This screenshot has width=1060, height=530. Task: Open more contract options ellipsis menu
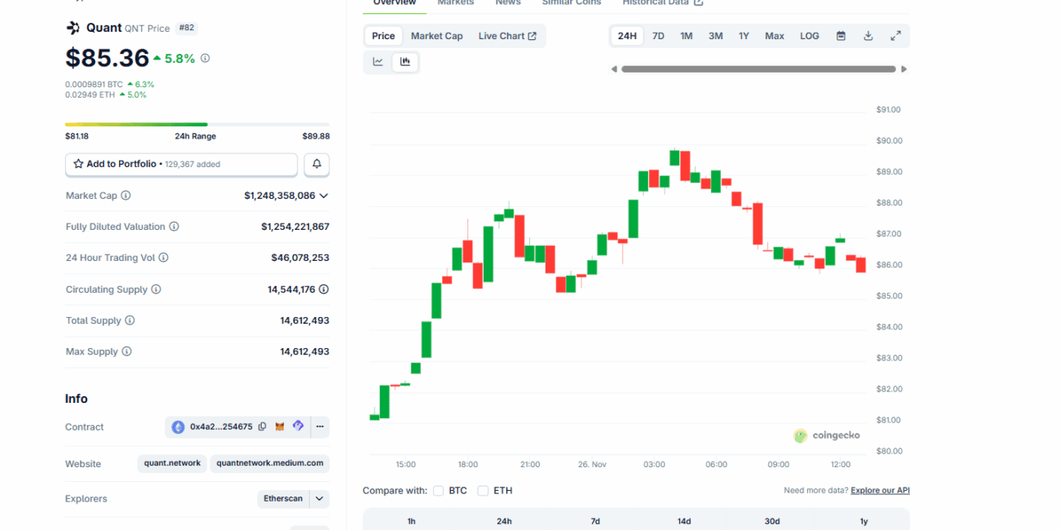click(320, 426)
